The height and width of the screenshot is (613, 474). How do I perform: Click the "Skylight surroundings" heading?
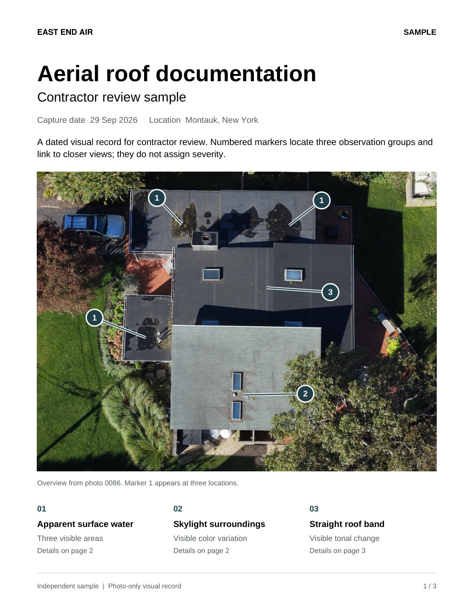coord(219,524)
